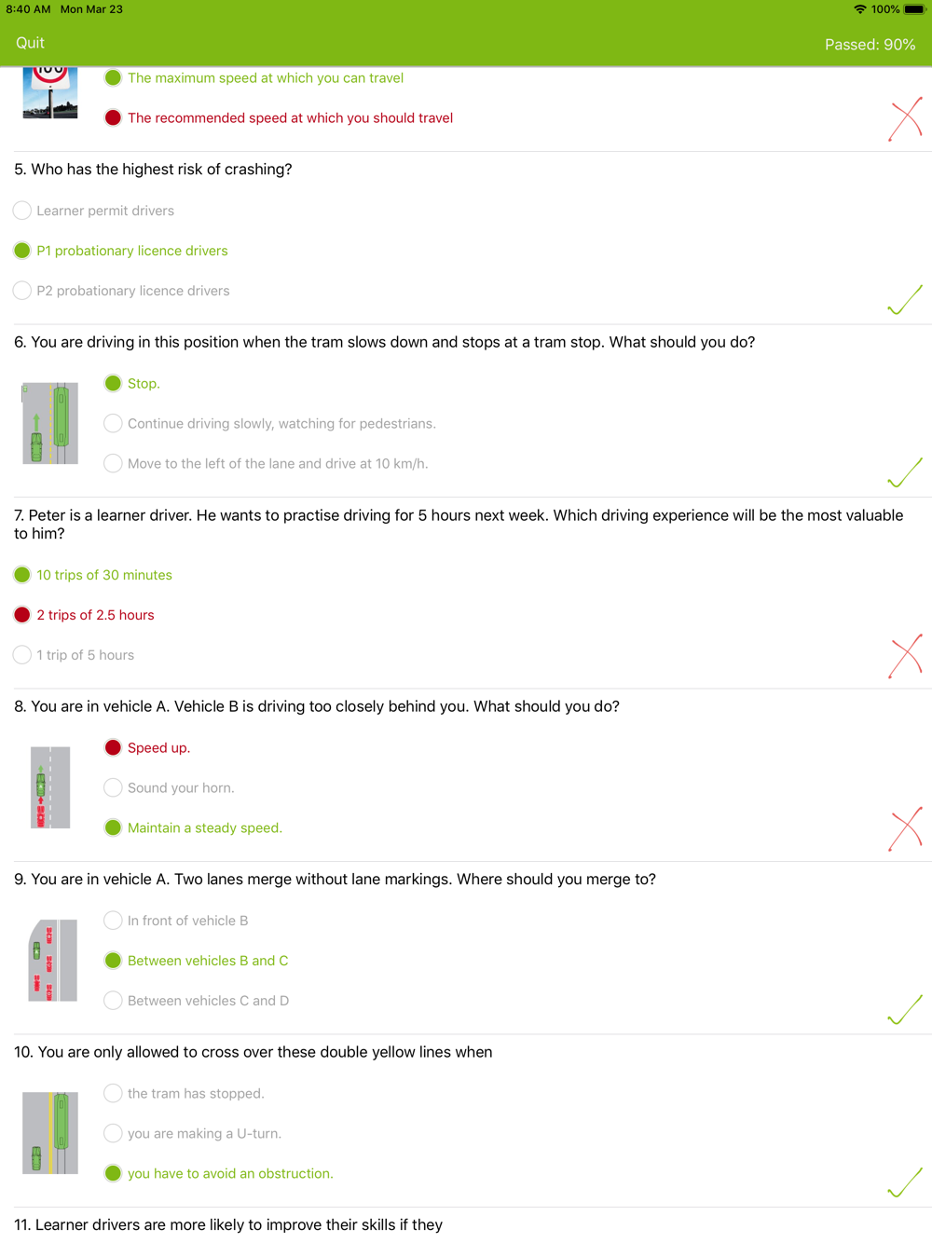Tap the Quit button
932x1243 pixels.
coord(30,43)
